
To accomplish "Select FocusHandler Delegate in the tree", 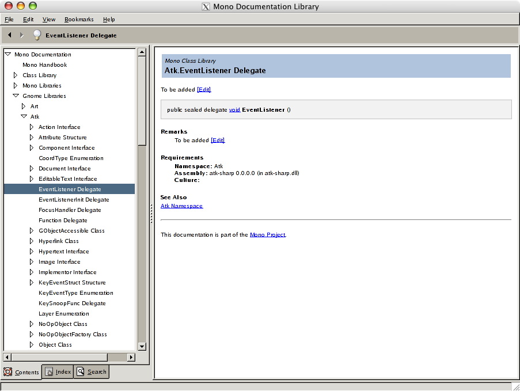I will [69, 210].
